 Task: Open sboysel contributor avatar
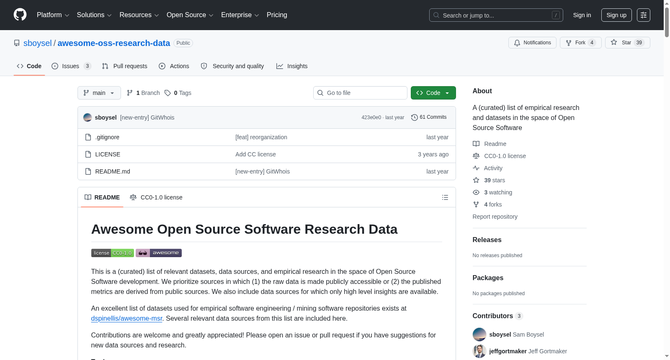click(479, 334)
